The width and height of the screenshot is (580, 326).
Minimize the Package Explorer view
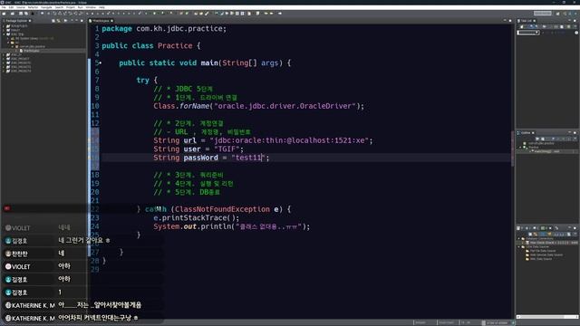pos(77,20)
